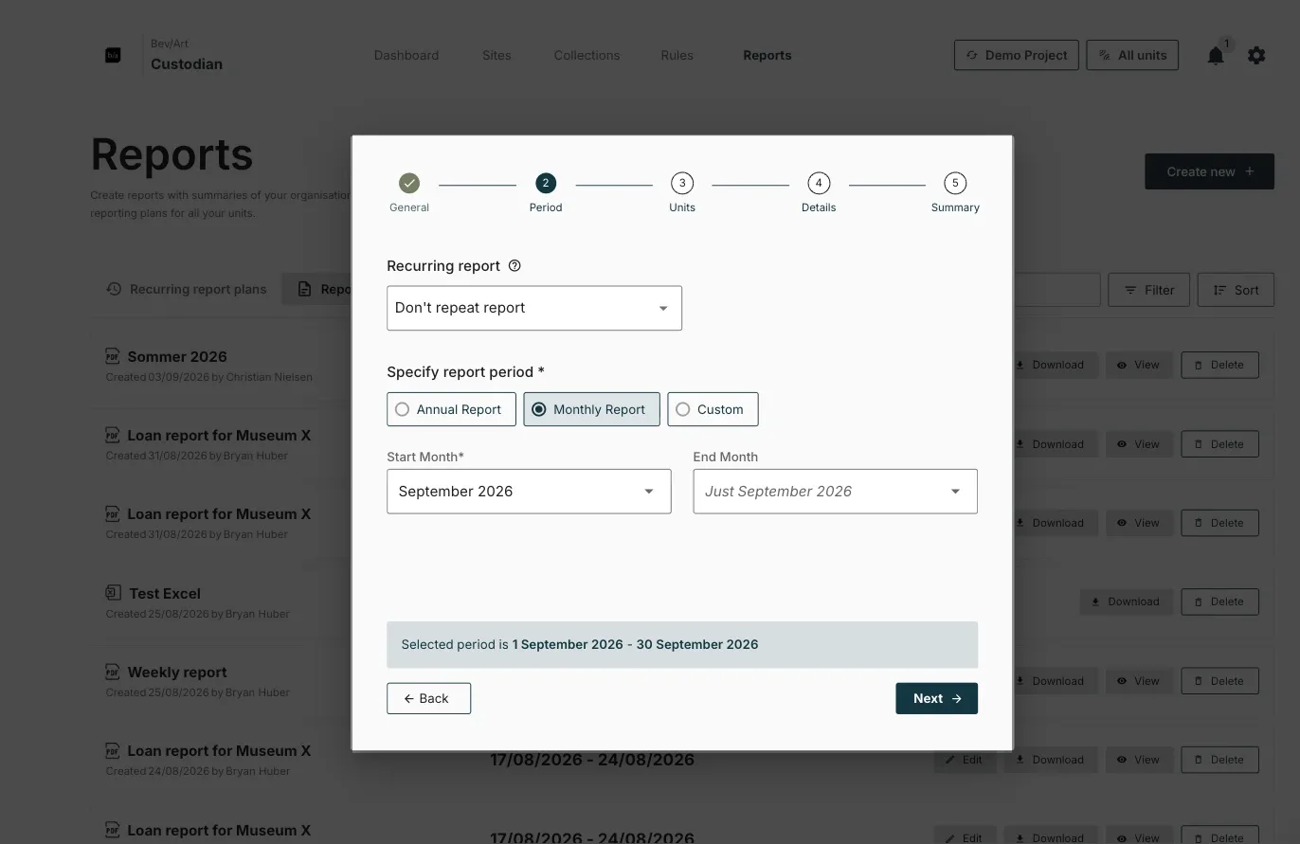1300x844 pixels.
Task: Go to step 5 Summary circle
Action: (x=955, y=183)
